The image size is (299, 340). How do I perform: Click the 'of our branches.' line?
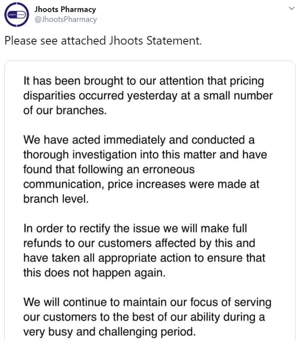(x=65, y=110)
